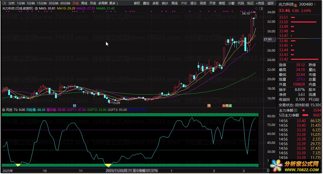The image size is (323, 174).
Task: Click the 返回 back button
Action: click(x=270, y=3)
